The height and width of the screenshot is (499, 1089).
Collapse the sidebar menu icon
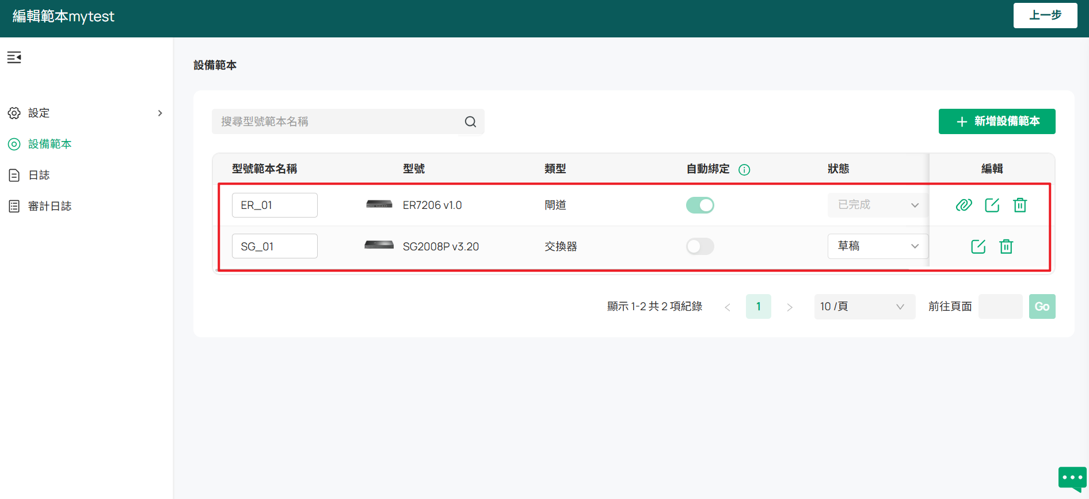pyautogui.click(x=14, y=57)
